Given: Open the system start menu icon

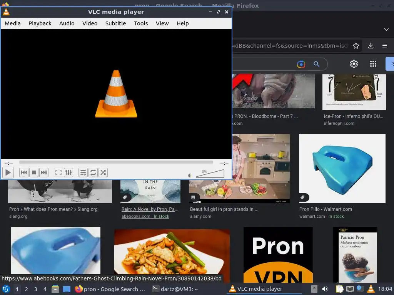Looking at the screenshot, I should point(6,289).
